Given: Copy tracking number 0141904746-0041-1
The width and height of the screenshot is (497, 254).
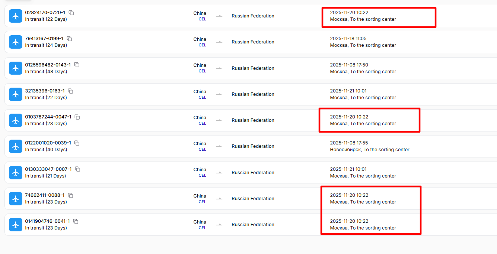Looking at the screenshot, I should (x=76, y=221).
